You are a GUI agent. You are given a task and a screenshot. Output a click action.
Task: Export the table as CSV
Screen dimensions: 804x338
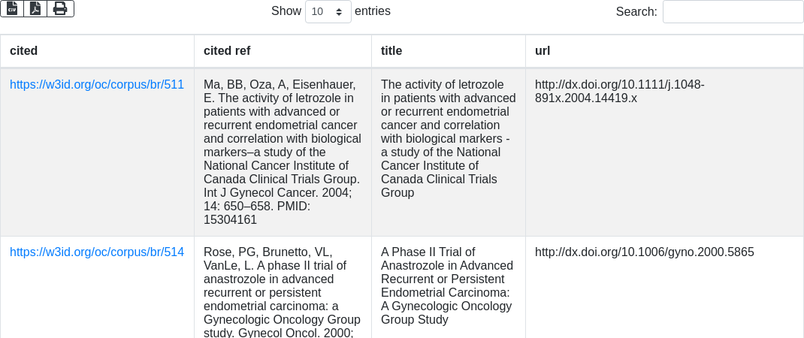click(12, 8)
